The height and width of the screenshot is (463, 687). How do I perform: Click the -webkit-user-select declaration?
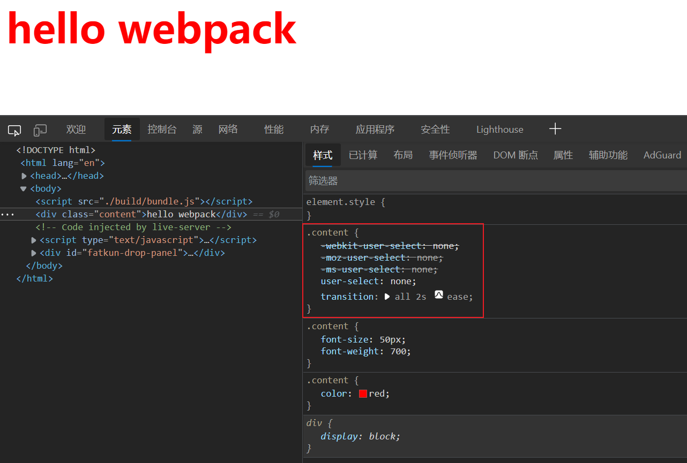(x=390, y=246)
